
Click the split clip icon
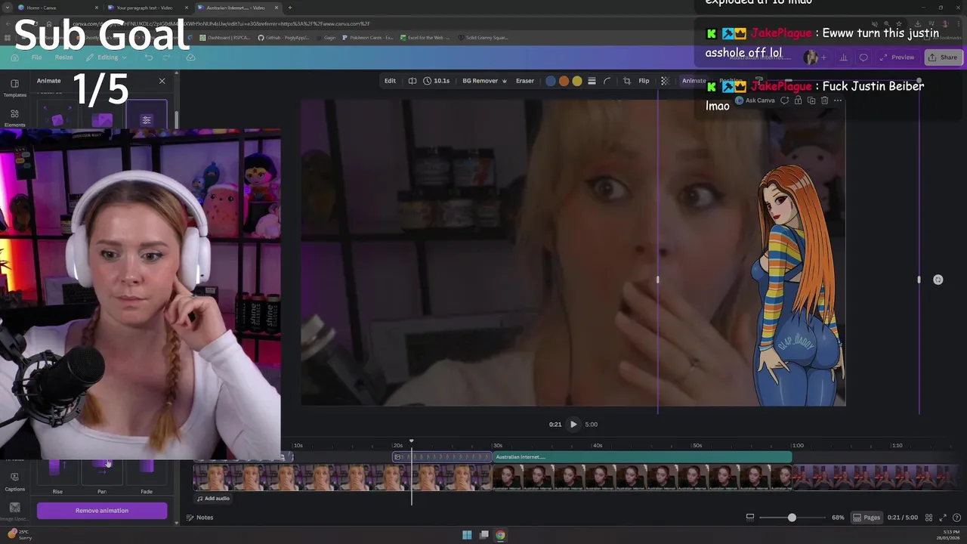(412, 81)
